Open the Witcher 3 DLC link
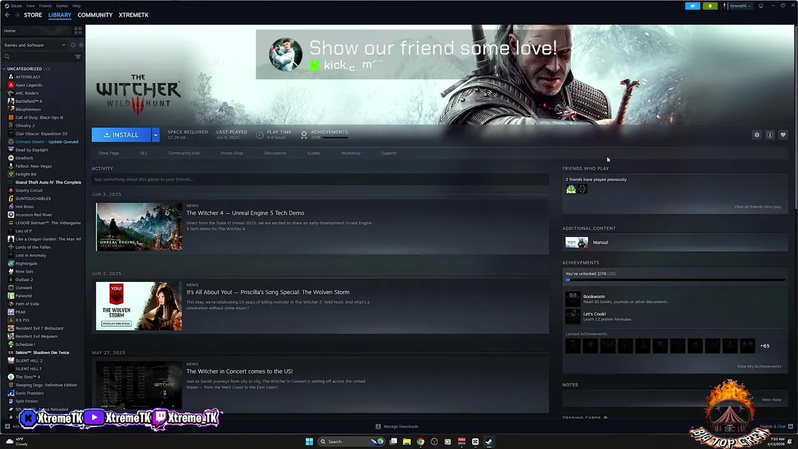798x449 pixels. point(143,153)
